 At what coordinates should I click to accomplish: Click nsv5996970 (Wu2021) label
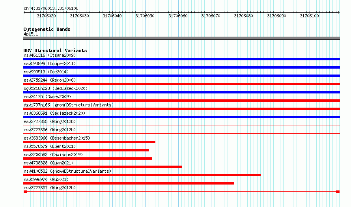(46, 179)
